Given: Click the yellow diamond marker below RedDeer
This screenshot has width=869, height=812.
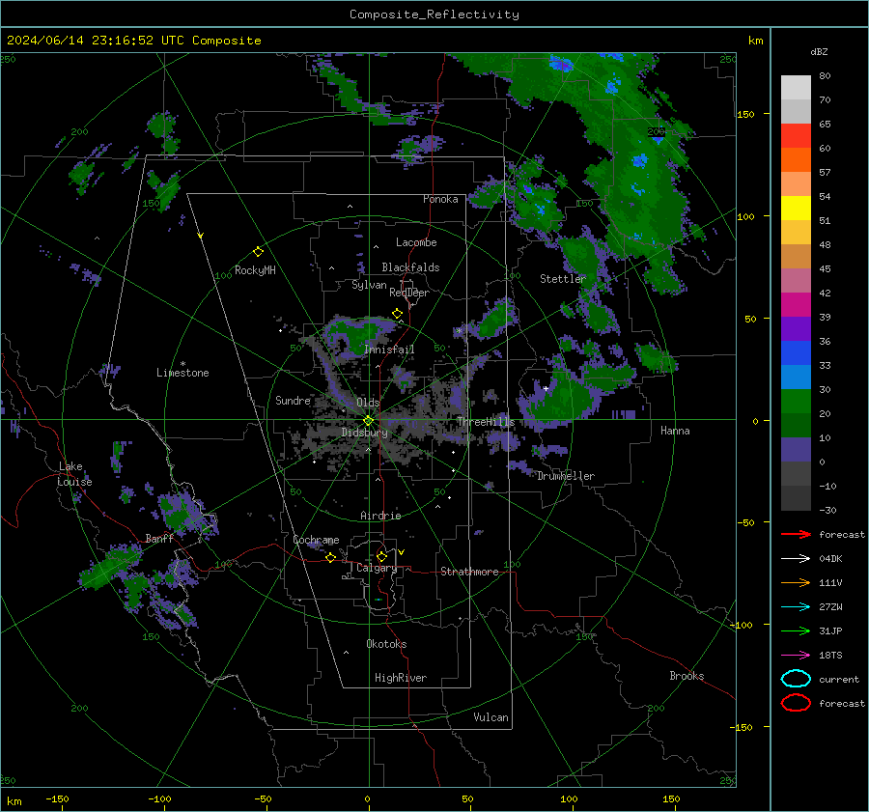Looking at the screenshot, I should 397,314.
